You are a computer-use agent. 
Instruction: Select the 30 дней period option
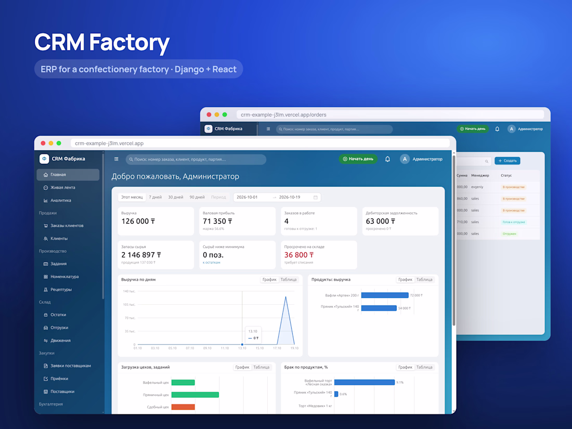pyautogui.click(x=175, y=198)
